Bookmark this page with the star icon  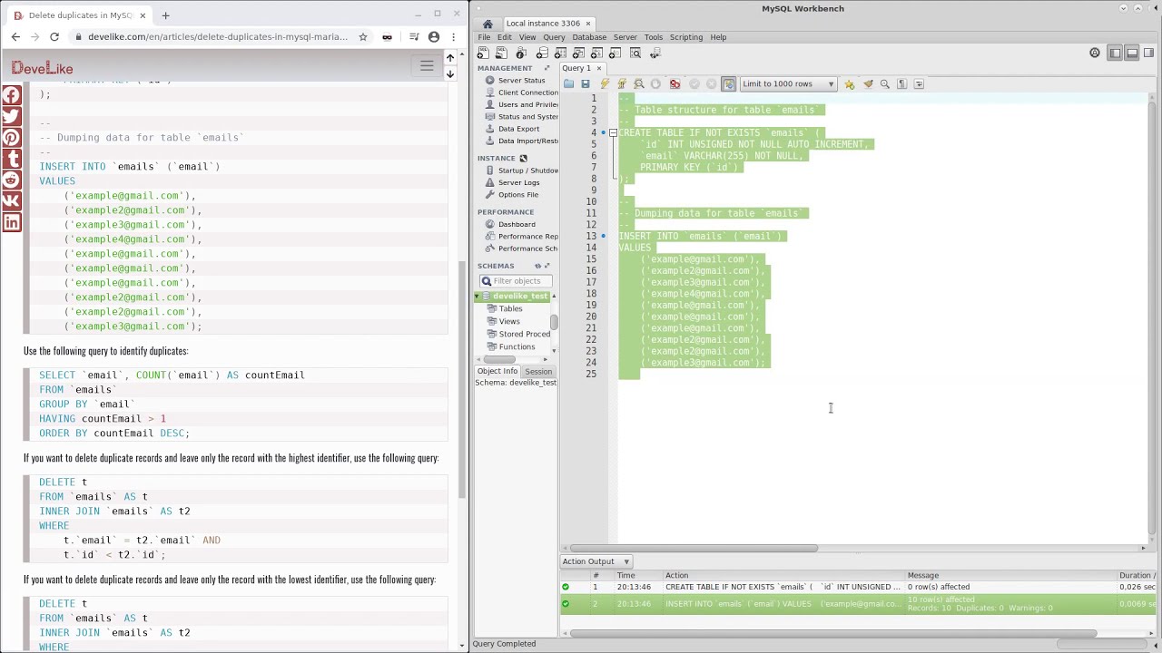363,37
